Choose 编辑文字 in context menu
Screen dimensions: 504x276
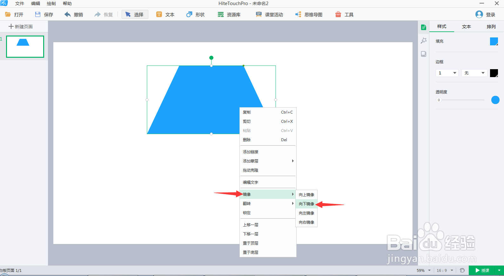[268, 182]
